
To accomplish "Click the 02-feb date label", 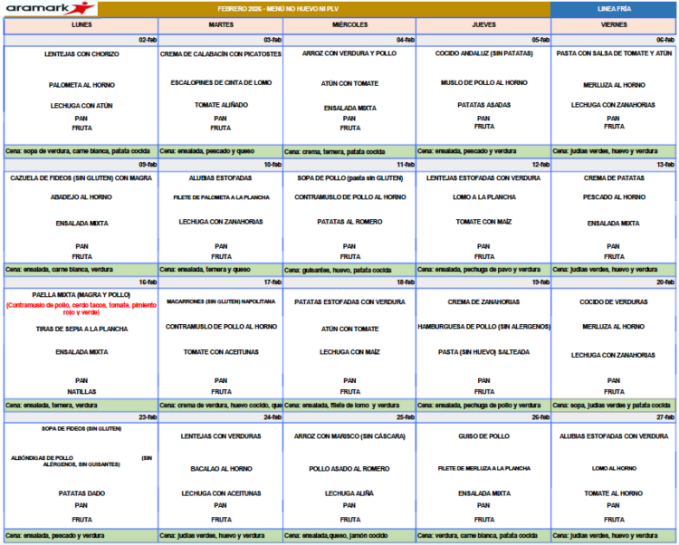I will [x=146, y=40].
